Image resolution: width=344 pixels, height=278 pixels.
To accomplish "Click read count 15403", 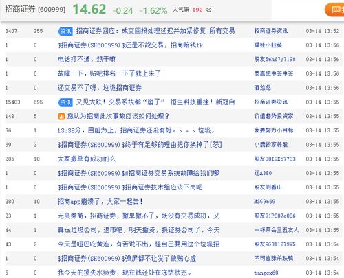I will (x=12, y=102).
